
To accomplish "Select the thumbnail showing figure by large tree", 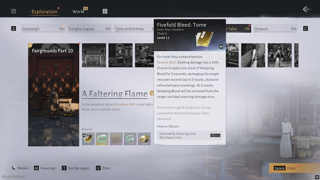I will point(253,55).
